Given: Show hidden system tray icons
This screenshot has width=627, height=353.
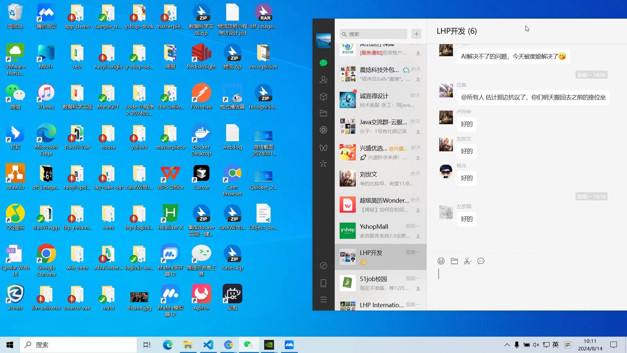Looking at the screenshot, I should pos(507,345).
